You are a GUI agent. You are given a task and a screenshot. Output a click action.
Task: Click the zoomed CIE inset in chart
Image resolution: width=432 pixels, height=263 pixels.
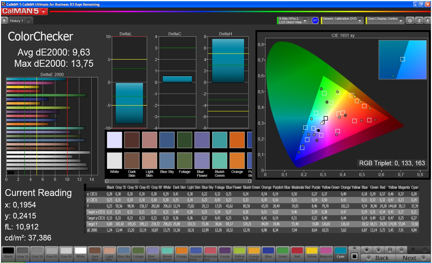pyautogui.click(x=403, y=60)
